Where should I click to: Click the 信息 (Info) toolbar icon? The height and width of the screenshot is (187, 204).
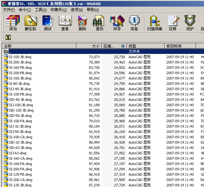[134, 21]
